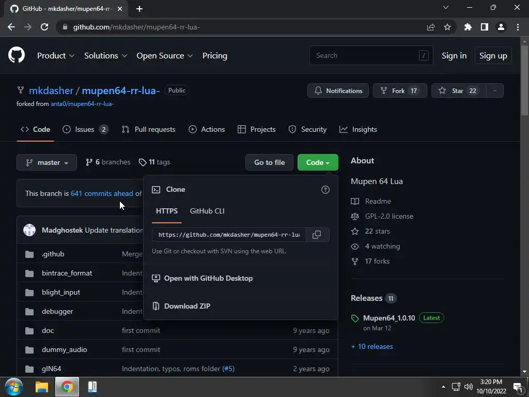
Task: Open the Mupen64_1.0.10 release link
Action: (x=389, y=318)
